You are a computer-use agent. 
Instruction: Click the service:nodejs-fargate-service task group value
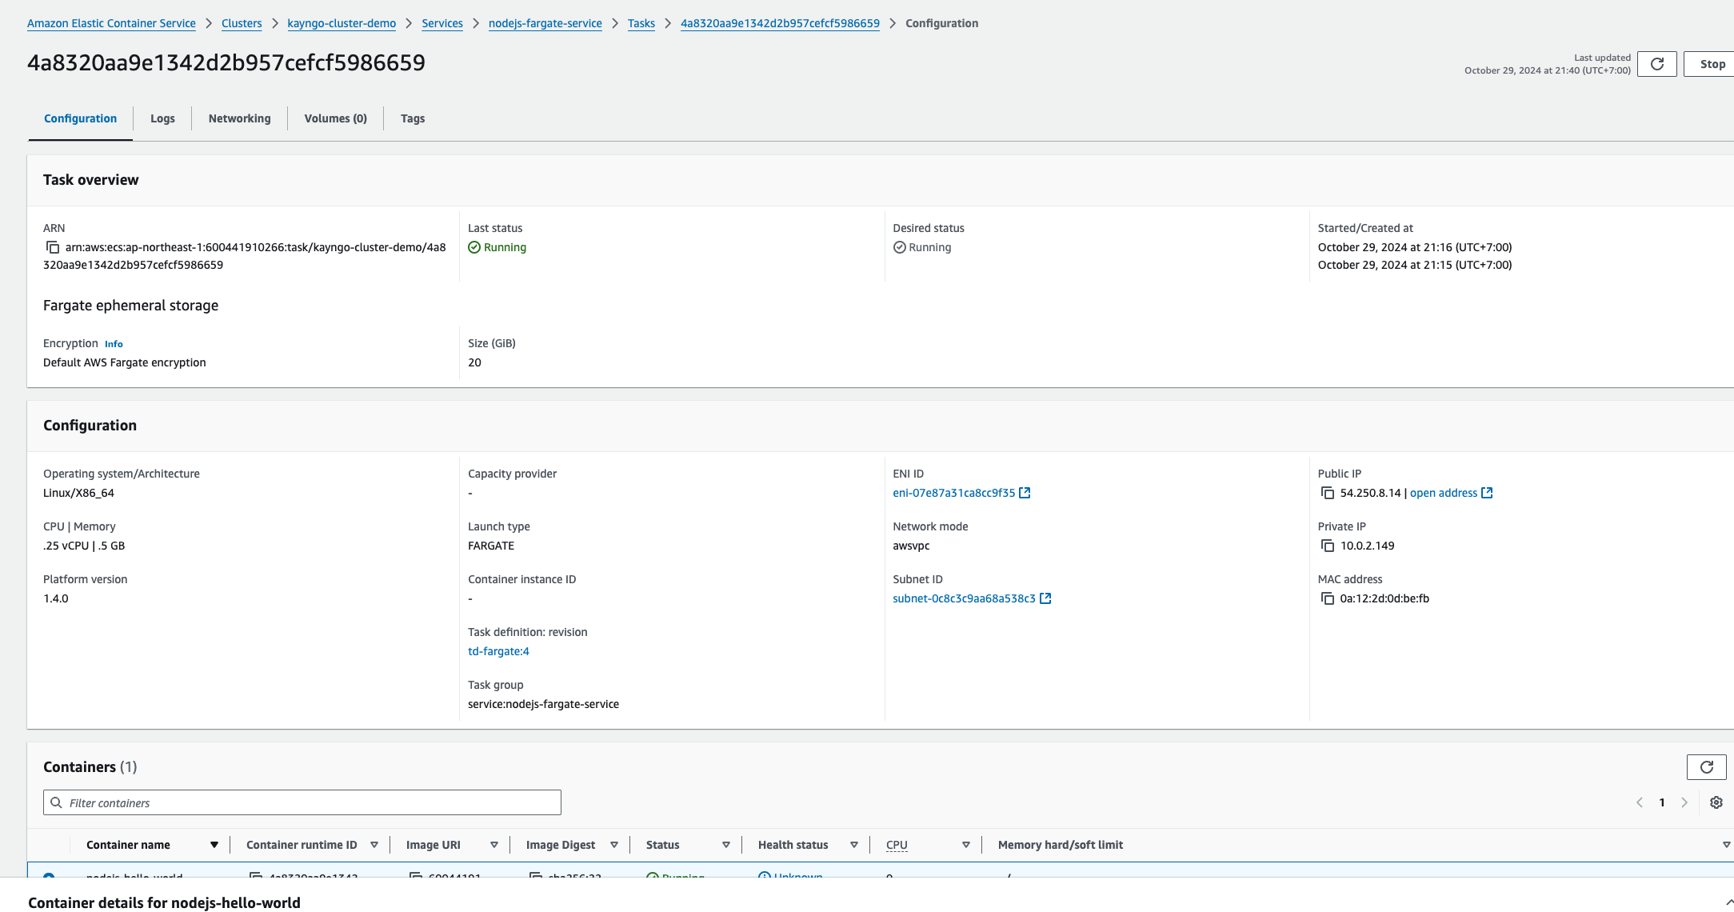543,704
